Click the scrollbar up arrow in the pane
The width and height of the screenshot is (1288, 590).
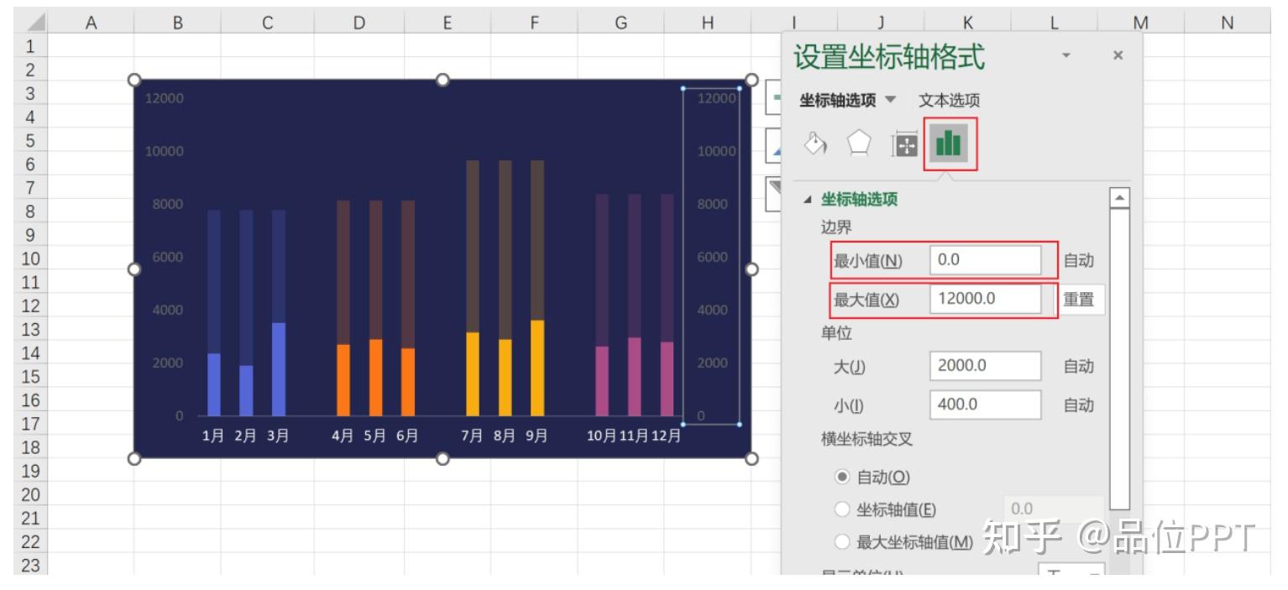coord(1119,196)
